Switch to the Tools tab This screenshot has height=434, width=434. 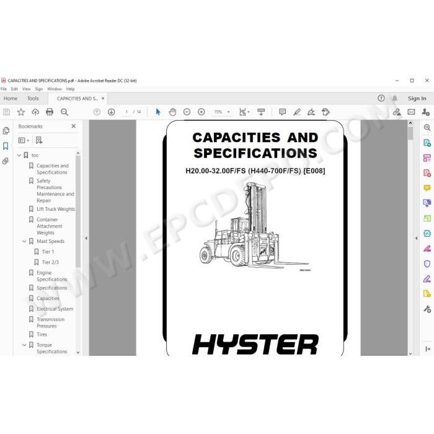(x=33, y=98)
